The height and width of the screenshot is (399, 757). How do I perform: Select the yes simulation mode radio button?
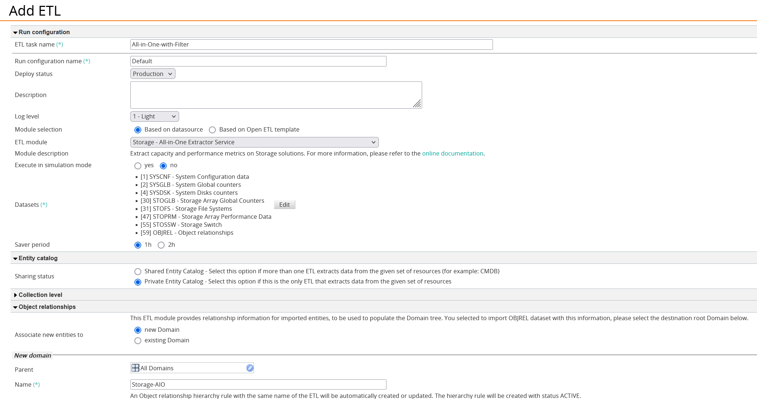(x=137, y=165)
